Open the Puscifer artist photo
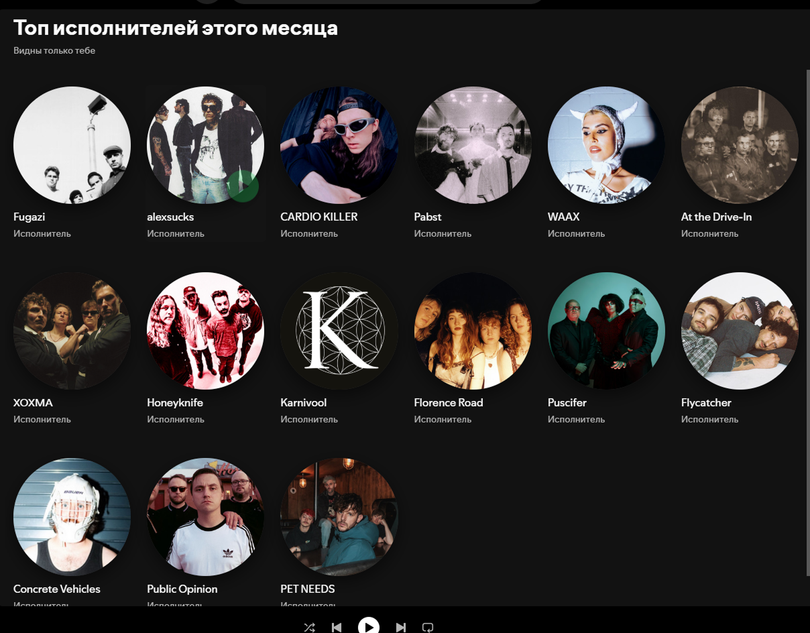Viewport: 810px width, 633px height. tap(606, 331)
